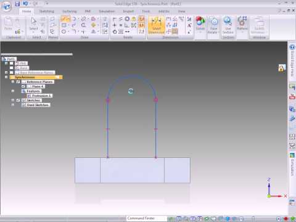Viewport: 296px width, 222px height.
Task: Toggle the Base visibility checkbox
Action: pos(11,68)
